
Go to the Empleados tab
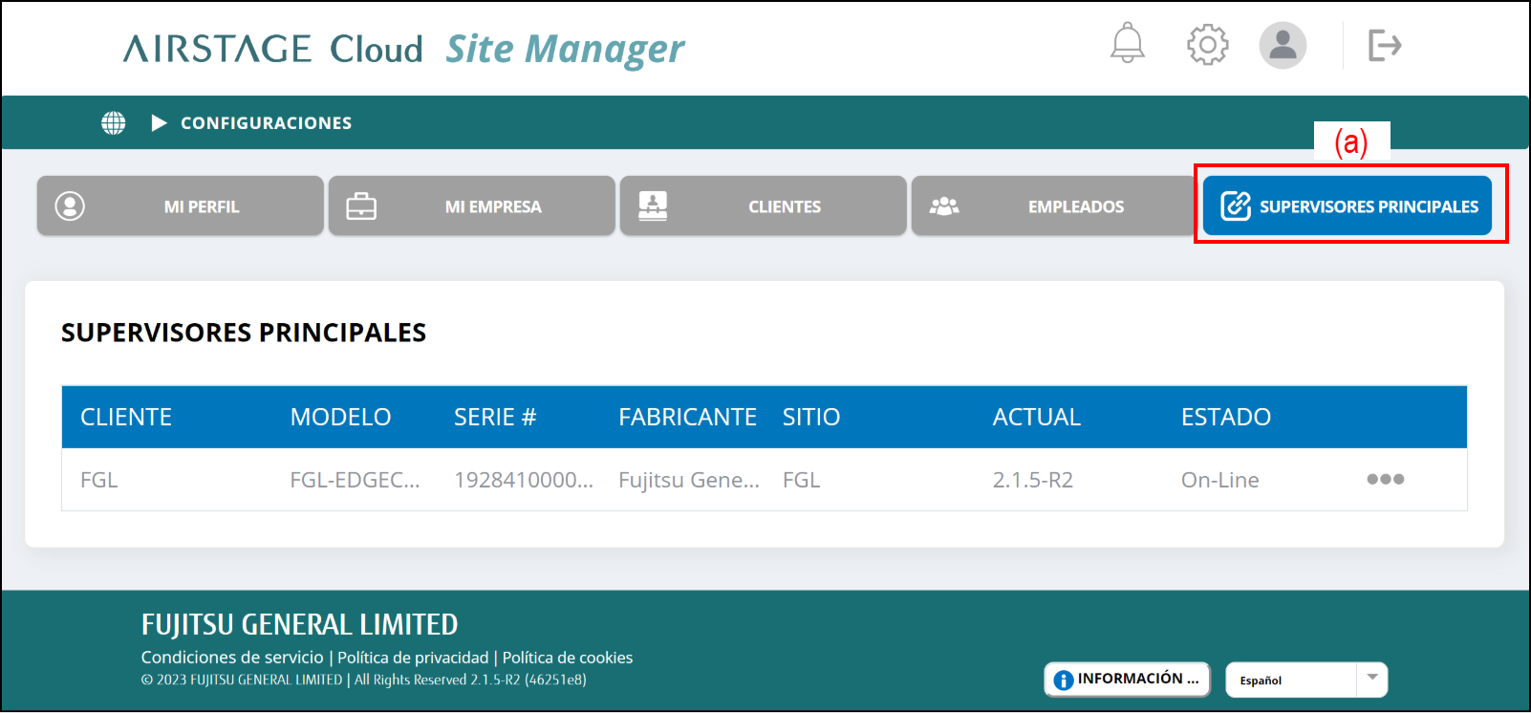click(1055, 206)
